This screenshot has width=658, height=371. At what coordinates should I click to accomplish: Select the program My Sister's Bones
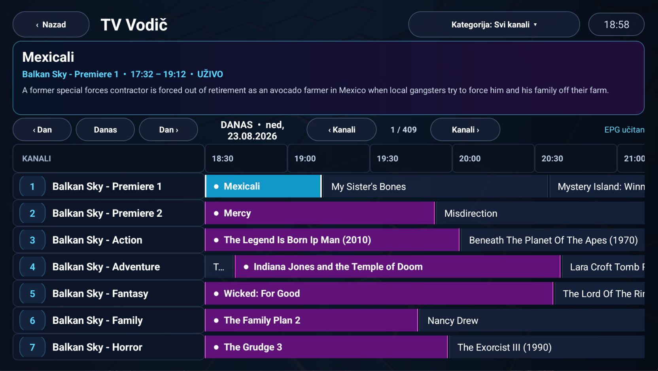(x=435, y=186)
